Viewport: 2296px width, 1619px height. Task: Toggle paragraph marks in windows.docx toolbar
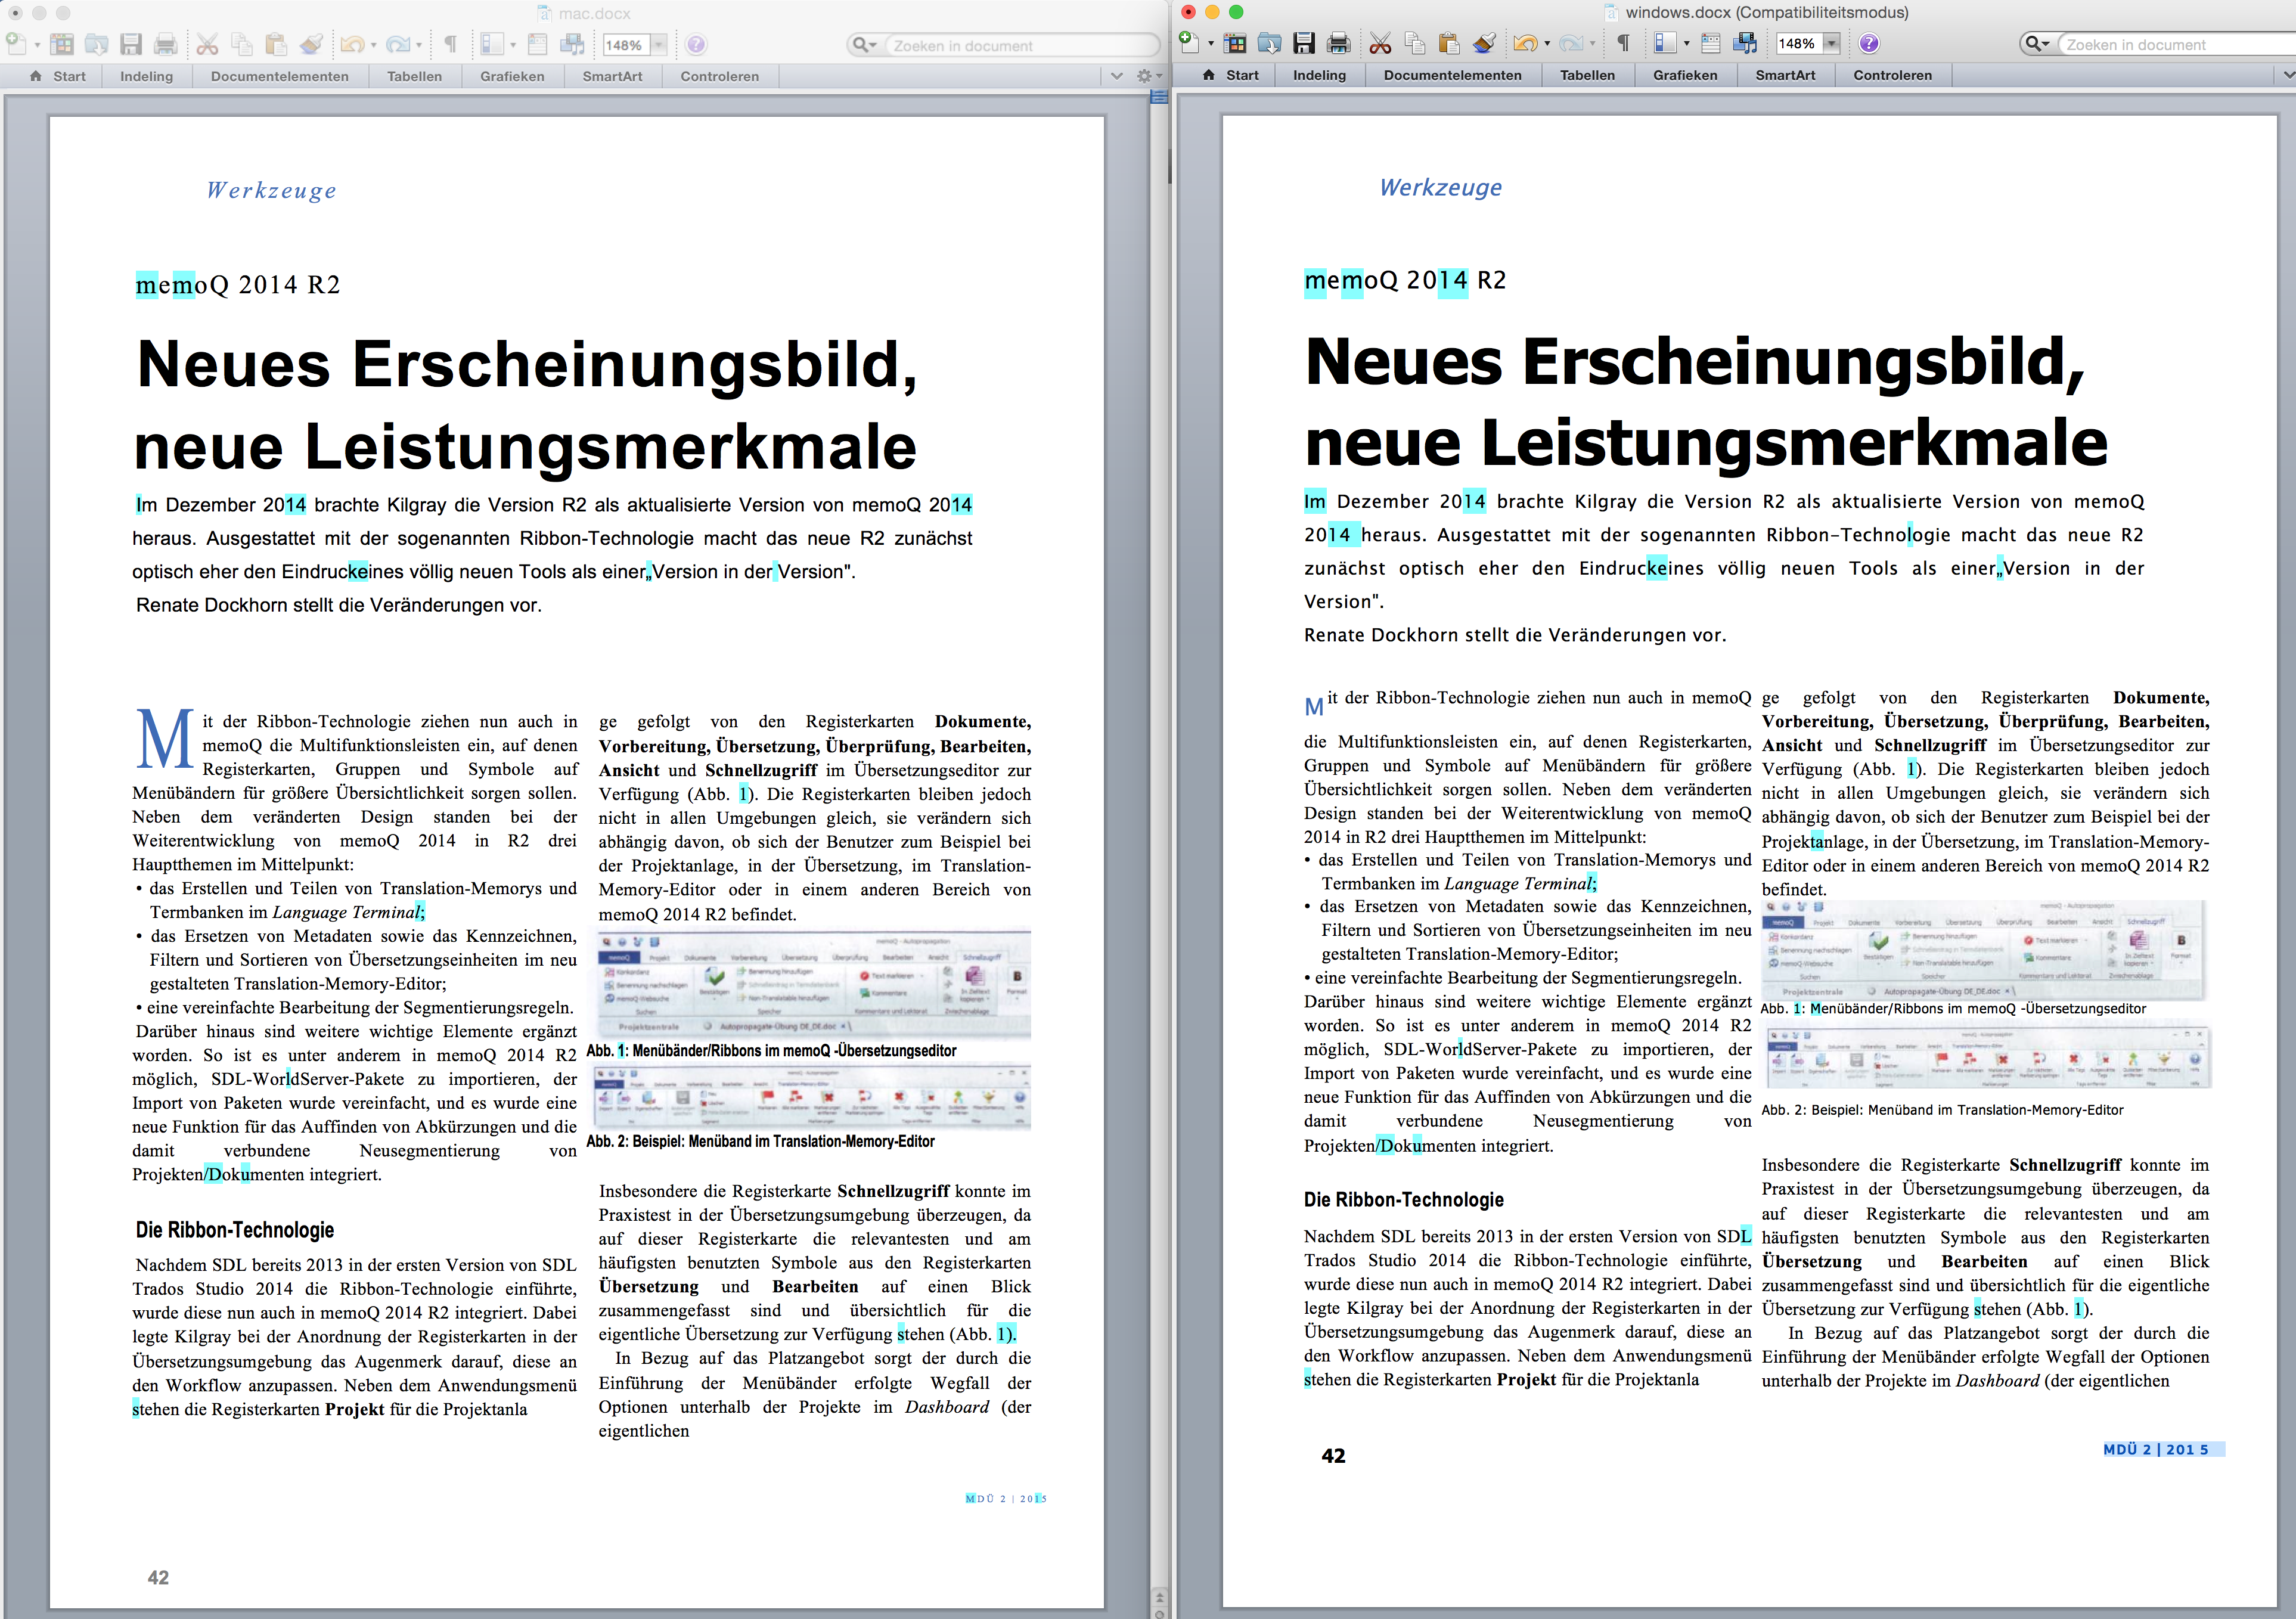click(x=1623, y=43)
